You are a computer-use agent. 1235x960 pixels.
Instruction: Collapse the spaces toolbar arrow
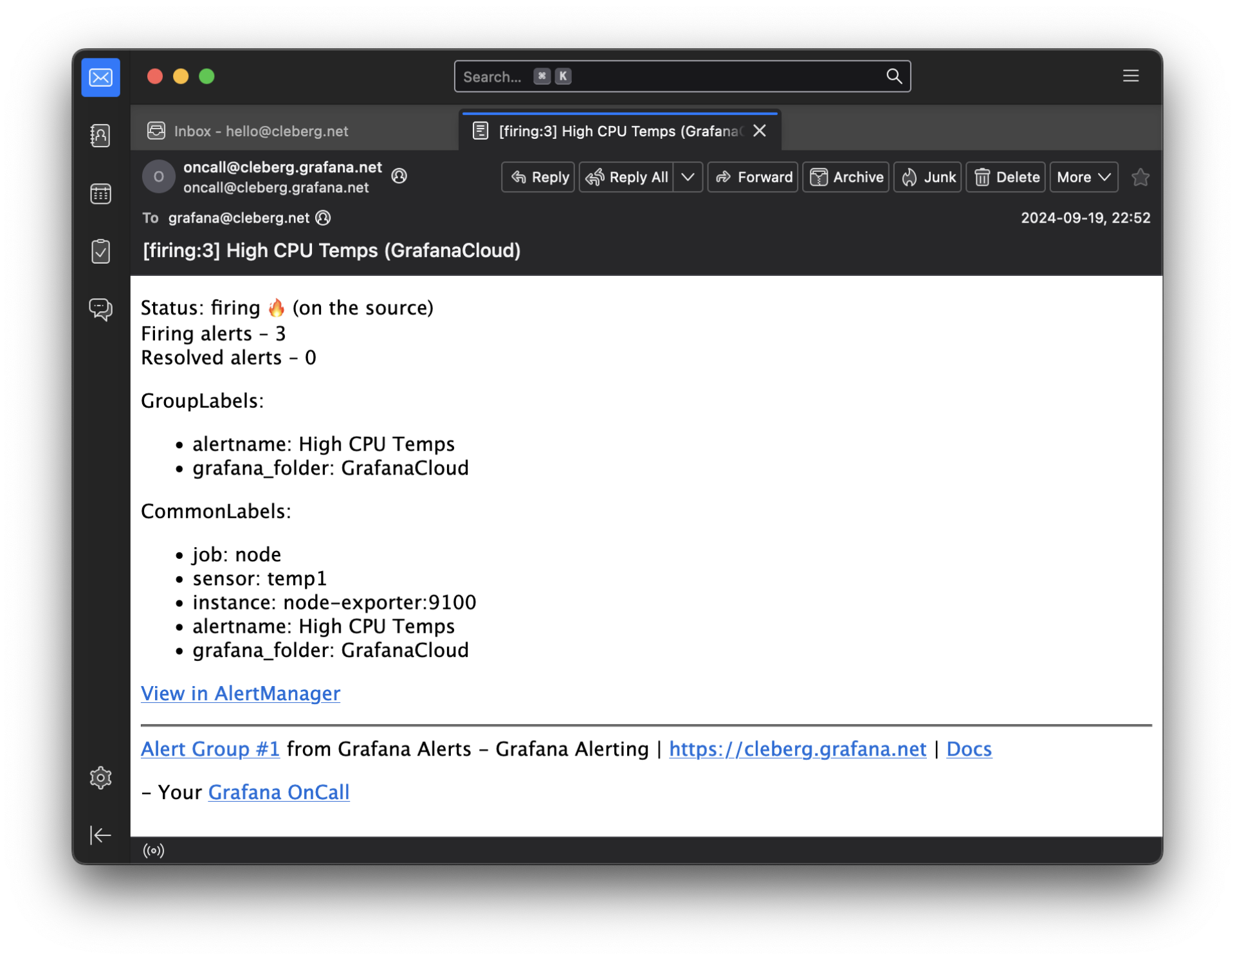click(100, 835)
